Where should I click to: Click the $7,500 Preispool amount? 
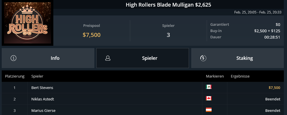click(x=91, y=35)
